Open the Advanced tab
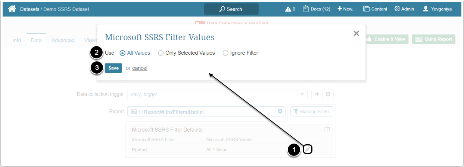This screenshot has height=167, width=464. [x=63, y=40]
